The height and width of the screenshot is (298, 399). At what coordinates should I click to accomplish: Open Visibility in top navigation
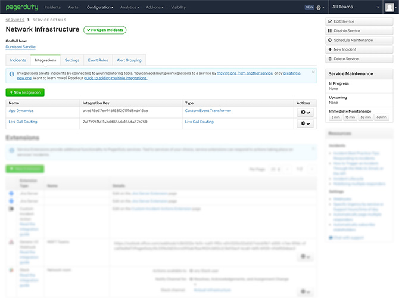point(179,7)
